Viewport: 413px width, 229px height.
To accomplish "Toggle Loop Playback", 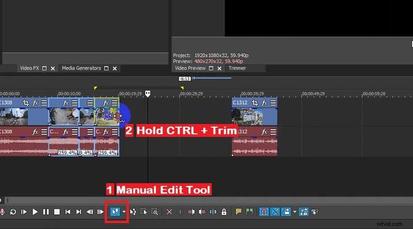I will [x=13, y=212].
